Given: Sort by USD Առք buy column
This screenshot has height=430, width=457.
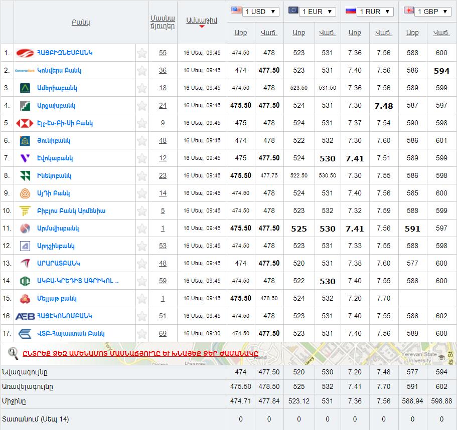Looking at the screenshot, I should pyautogui.click(x=241, y=33).
